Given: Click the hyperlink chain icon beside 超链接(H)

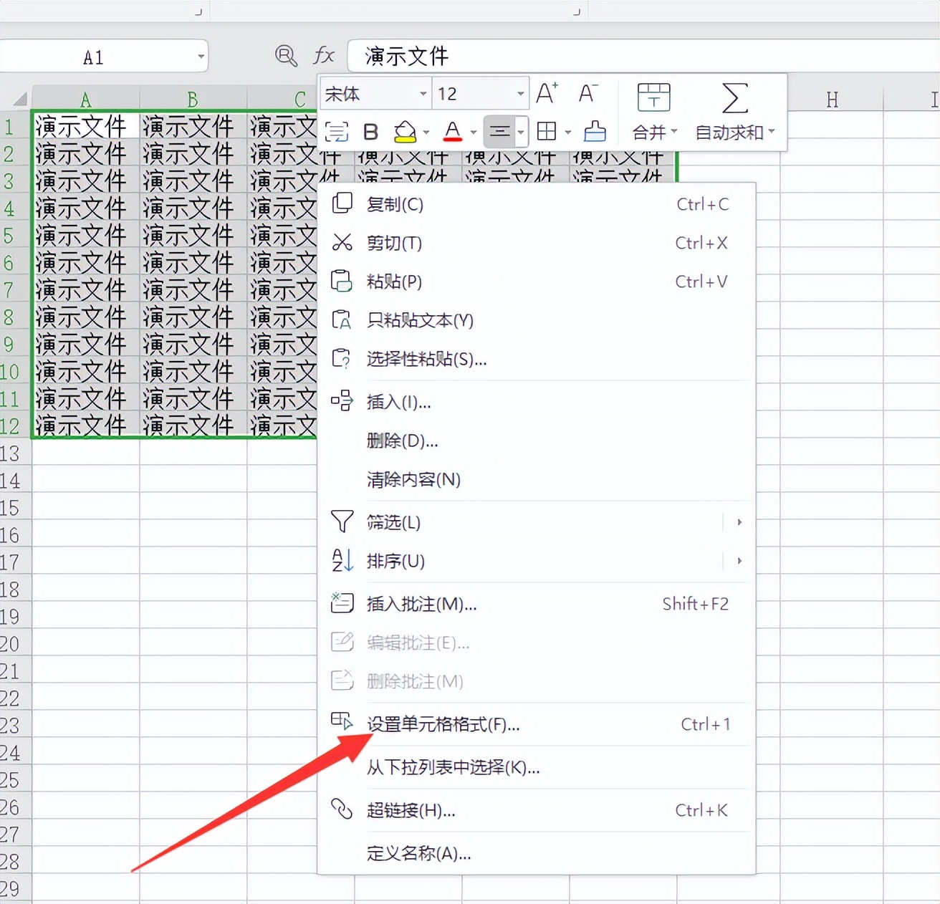Looking at the screenshot, I should coord(342,810).
